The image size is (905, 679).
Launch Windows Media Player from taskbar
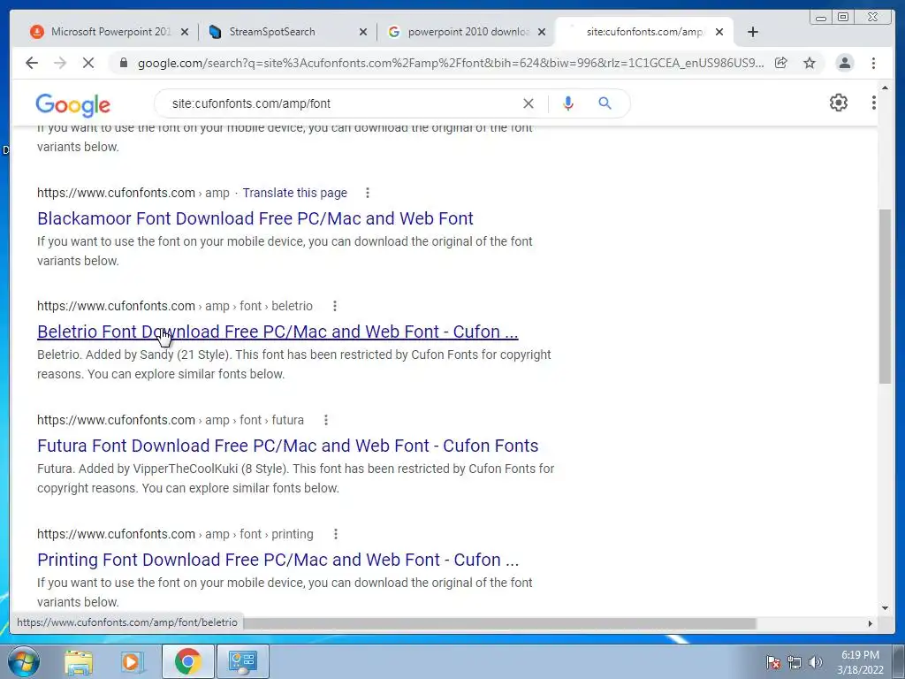(x=133, y=661)
